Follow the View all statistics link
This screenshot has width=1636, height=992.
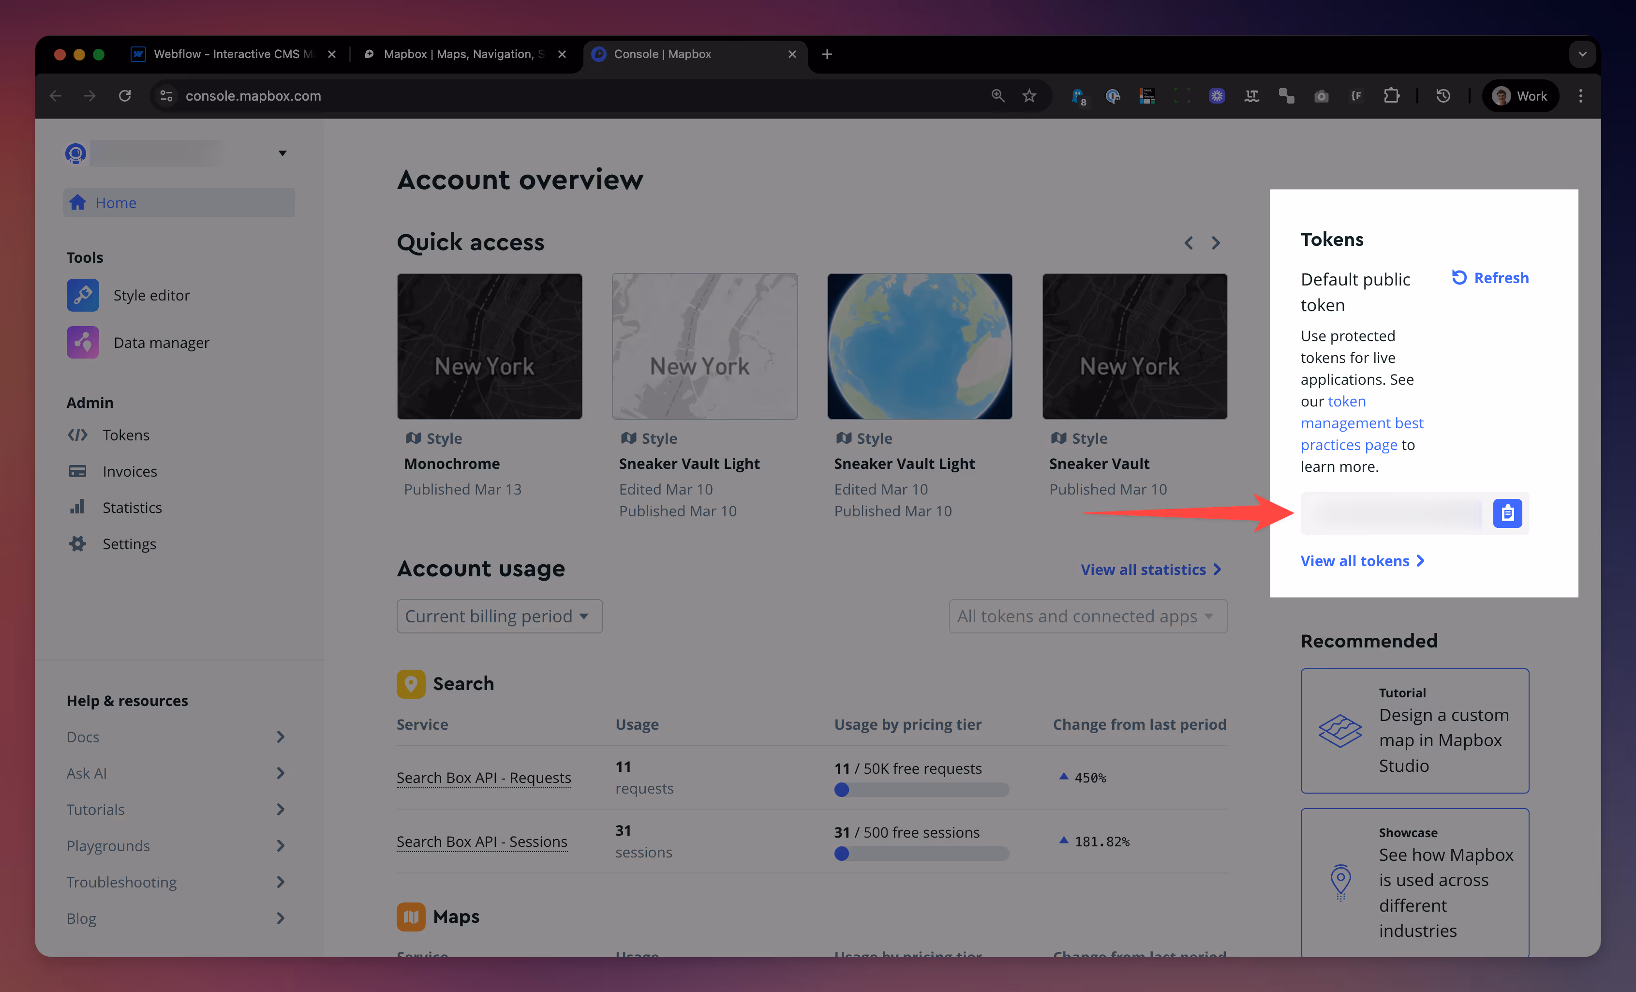pos(1151,570)
